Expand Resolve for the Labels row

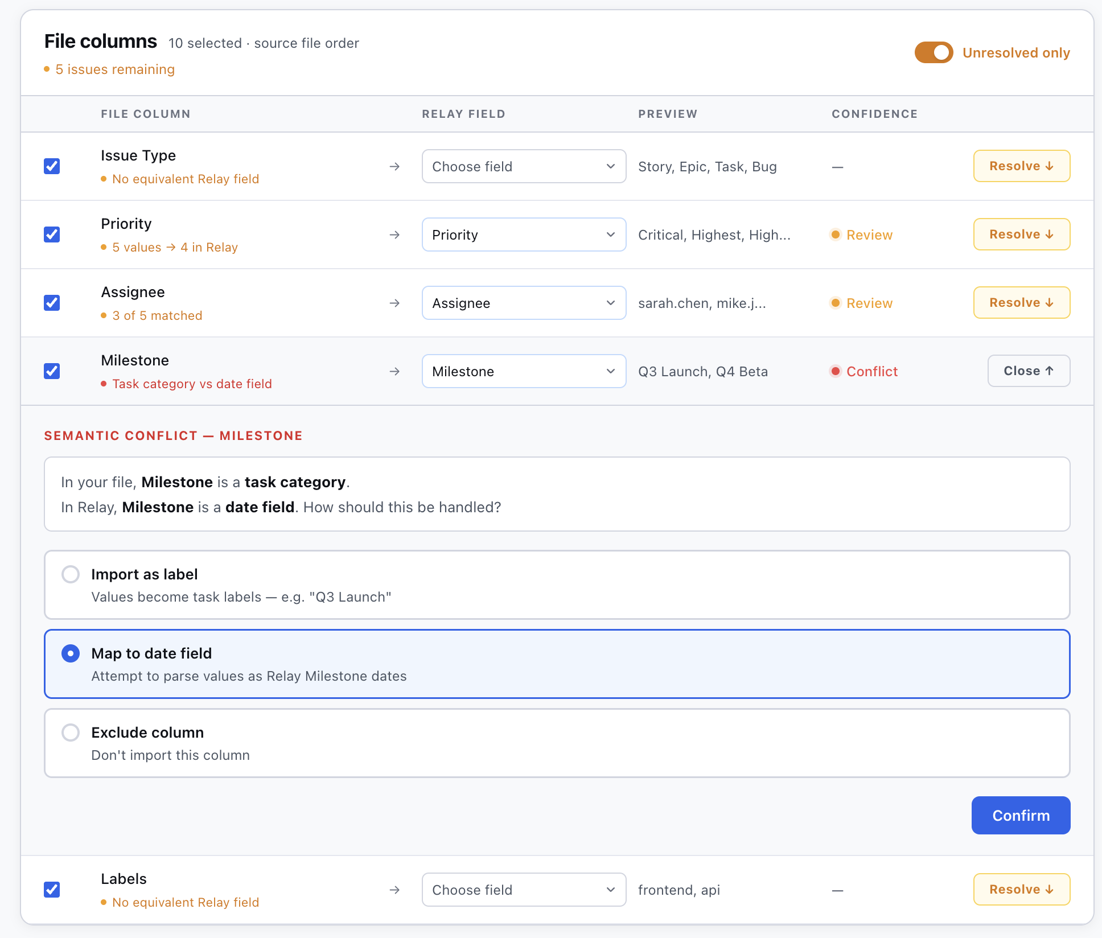(1021, 890)
